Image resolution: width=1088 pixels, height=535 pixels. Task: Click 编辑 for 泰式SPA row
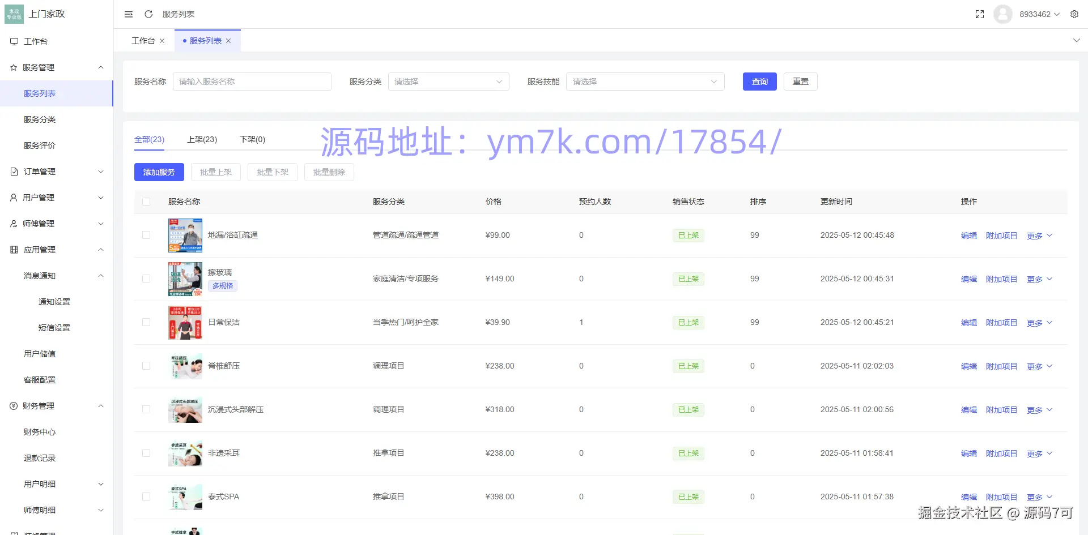point(969,497)
